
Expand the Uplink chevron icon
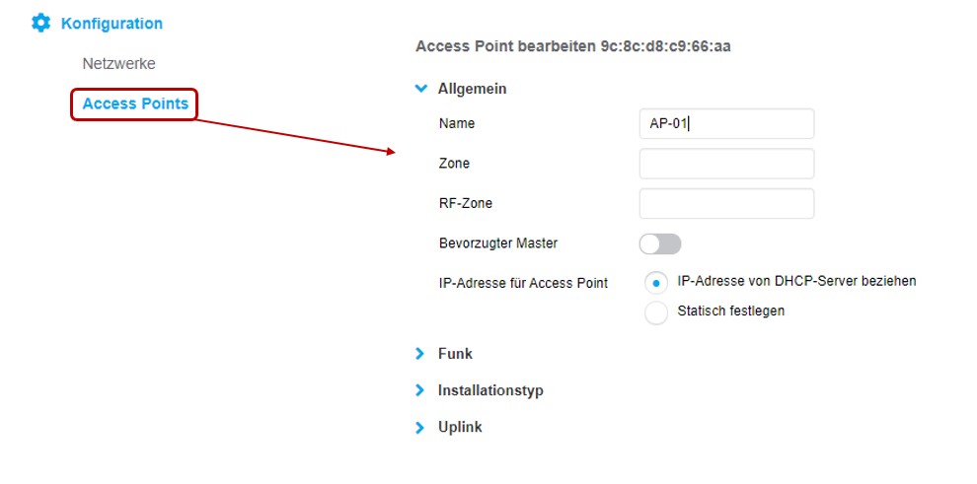click(x=420, y=428)
